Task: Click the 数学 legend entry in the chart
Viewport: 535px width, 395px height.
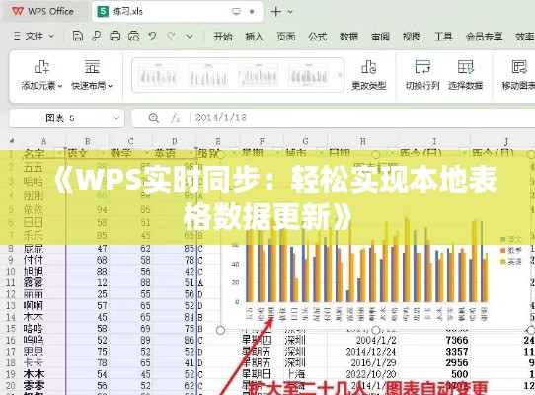Action: pyautogui.click(x=511, y=251)
